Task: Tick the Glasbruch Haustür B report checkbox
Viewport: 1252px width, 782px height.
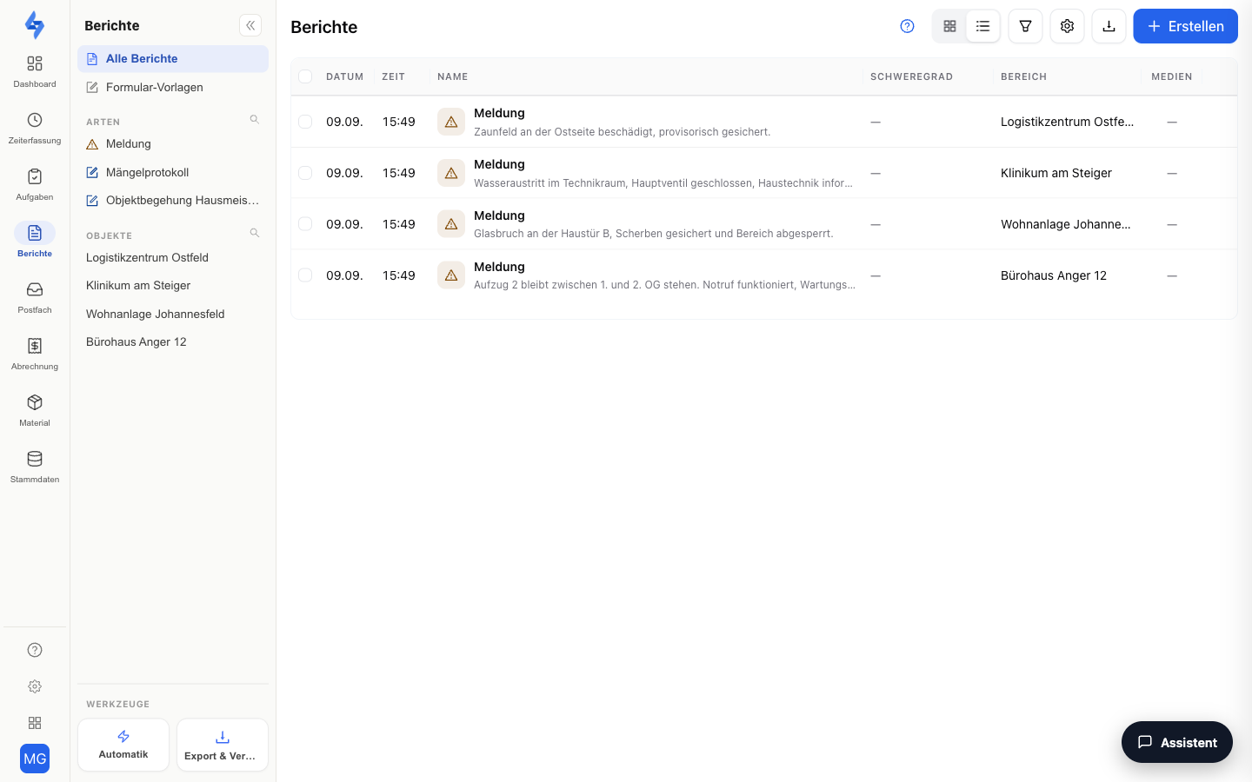Action: tap(305, 224)
